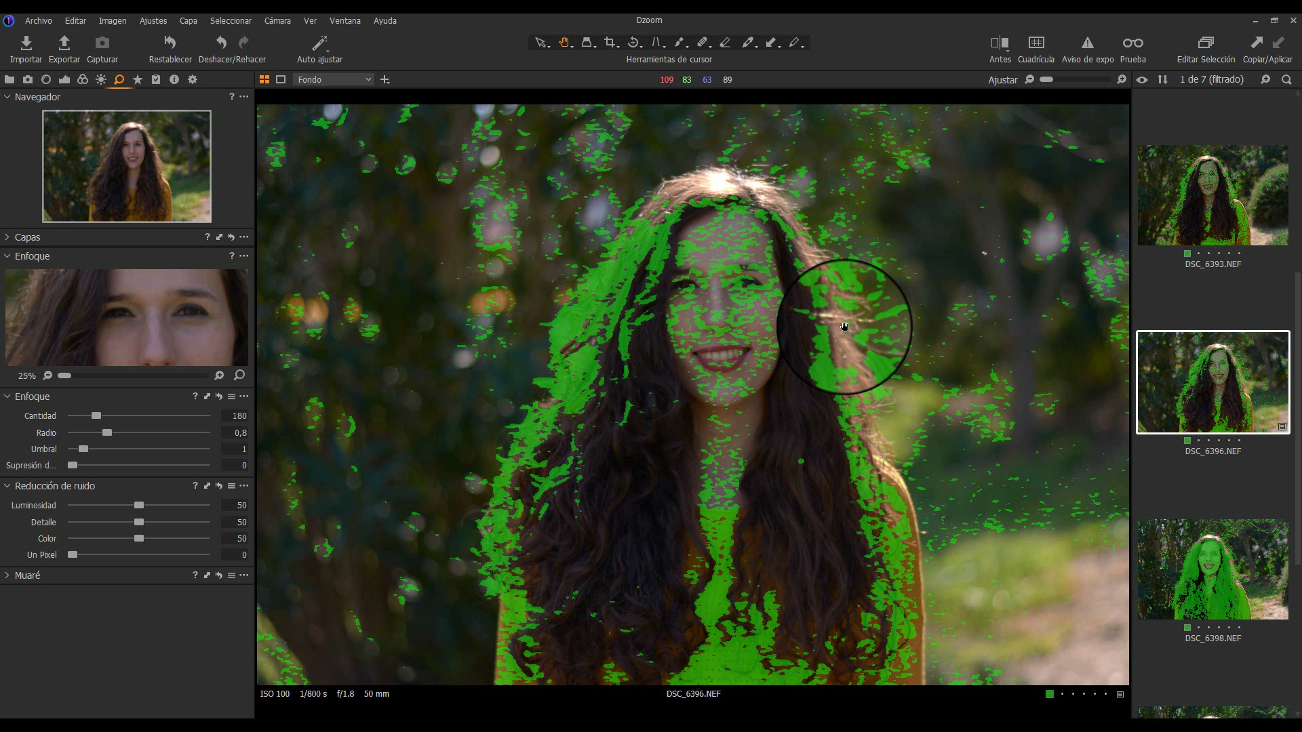Screen dimensions: 1302x732
Task: Click the Restablecer button
Action: 170,47
